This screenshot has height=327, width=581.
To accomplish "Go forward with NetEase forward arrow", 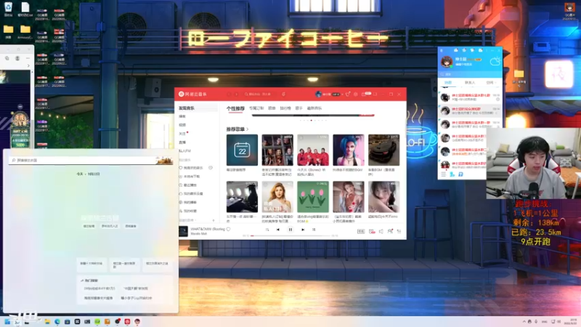I will tap(237, 94).
